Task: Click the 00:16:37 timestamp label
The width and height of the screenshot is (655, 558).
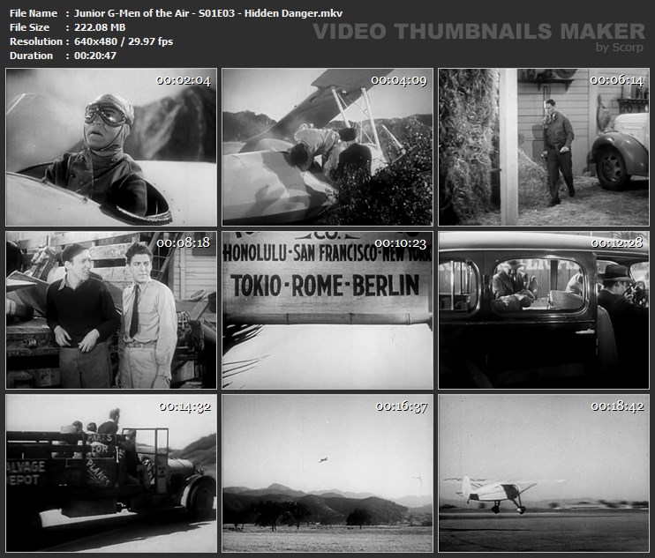Action: pos(401,406)
